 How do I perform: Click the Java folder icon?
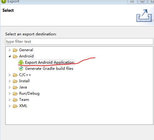click(x=15, y=87)
